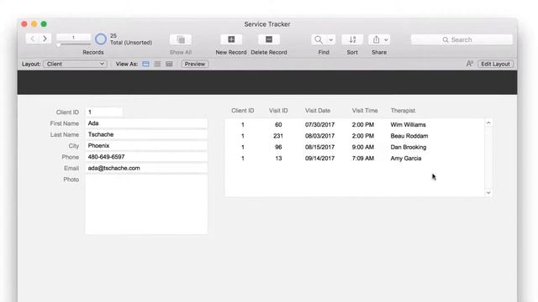Click the Therapist column header
The height and width of the screenshot is (302, 538).
click(403, 111)
